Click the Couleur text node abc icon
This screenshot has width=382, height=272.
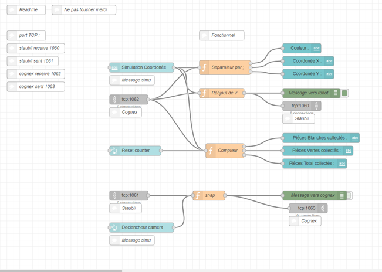pos(316,49)
